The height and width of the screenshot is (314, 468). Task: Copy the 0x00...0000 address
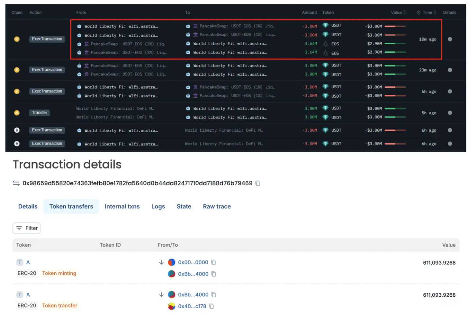click(213, 263)
